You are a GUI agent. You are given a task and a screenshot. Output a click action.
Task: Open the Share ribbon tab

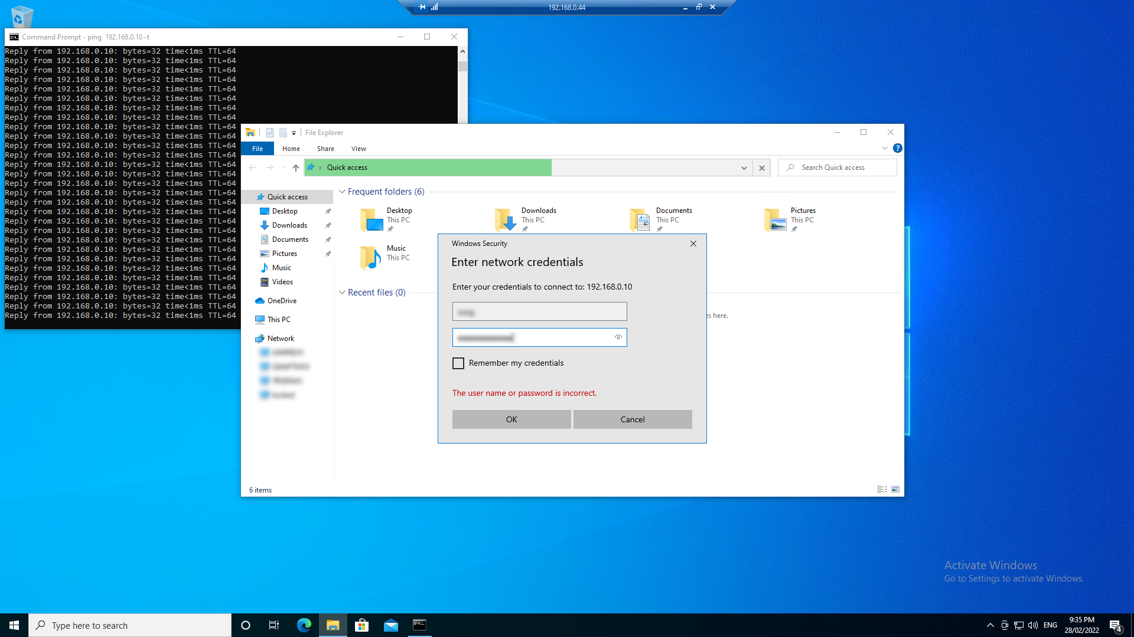click(325, 149)
